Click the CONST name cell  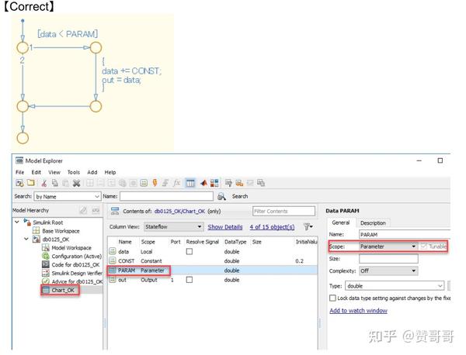point(127,260)
